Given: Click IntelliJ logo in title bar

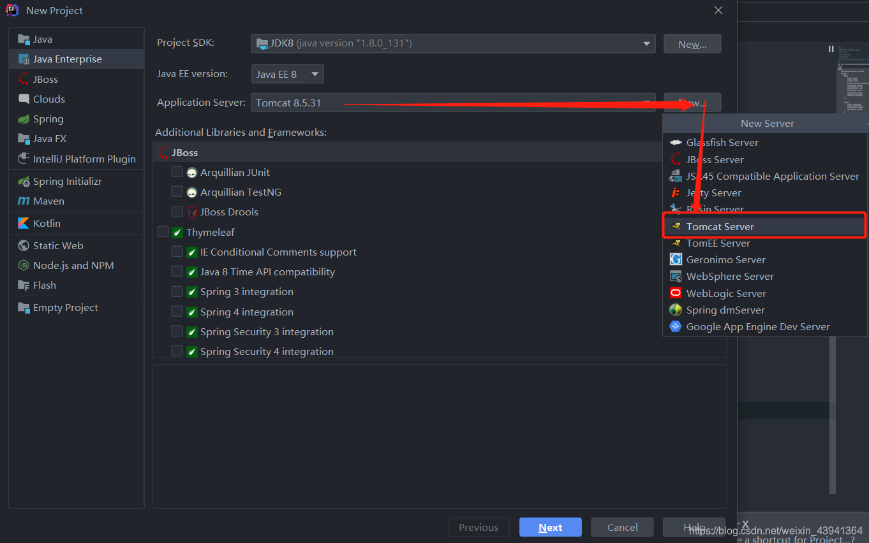Looking at the screenshot, I should 12,10.
